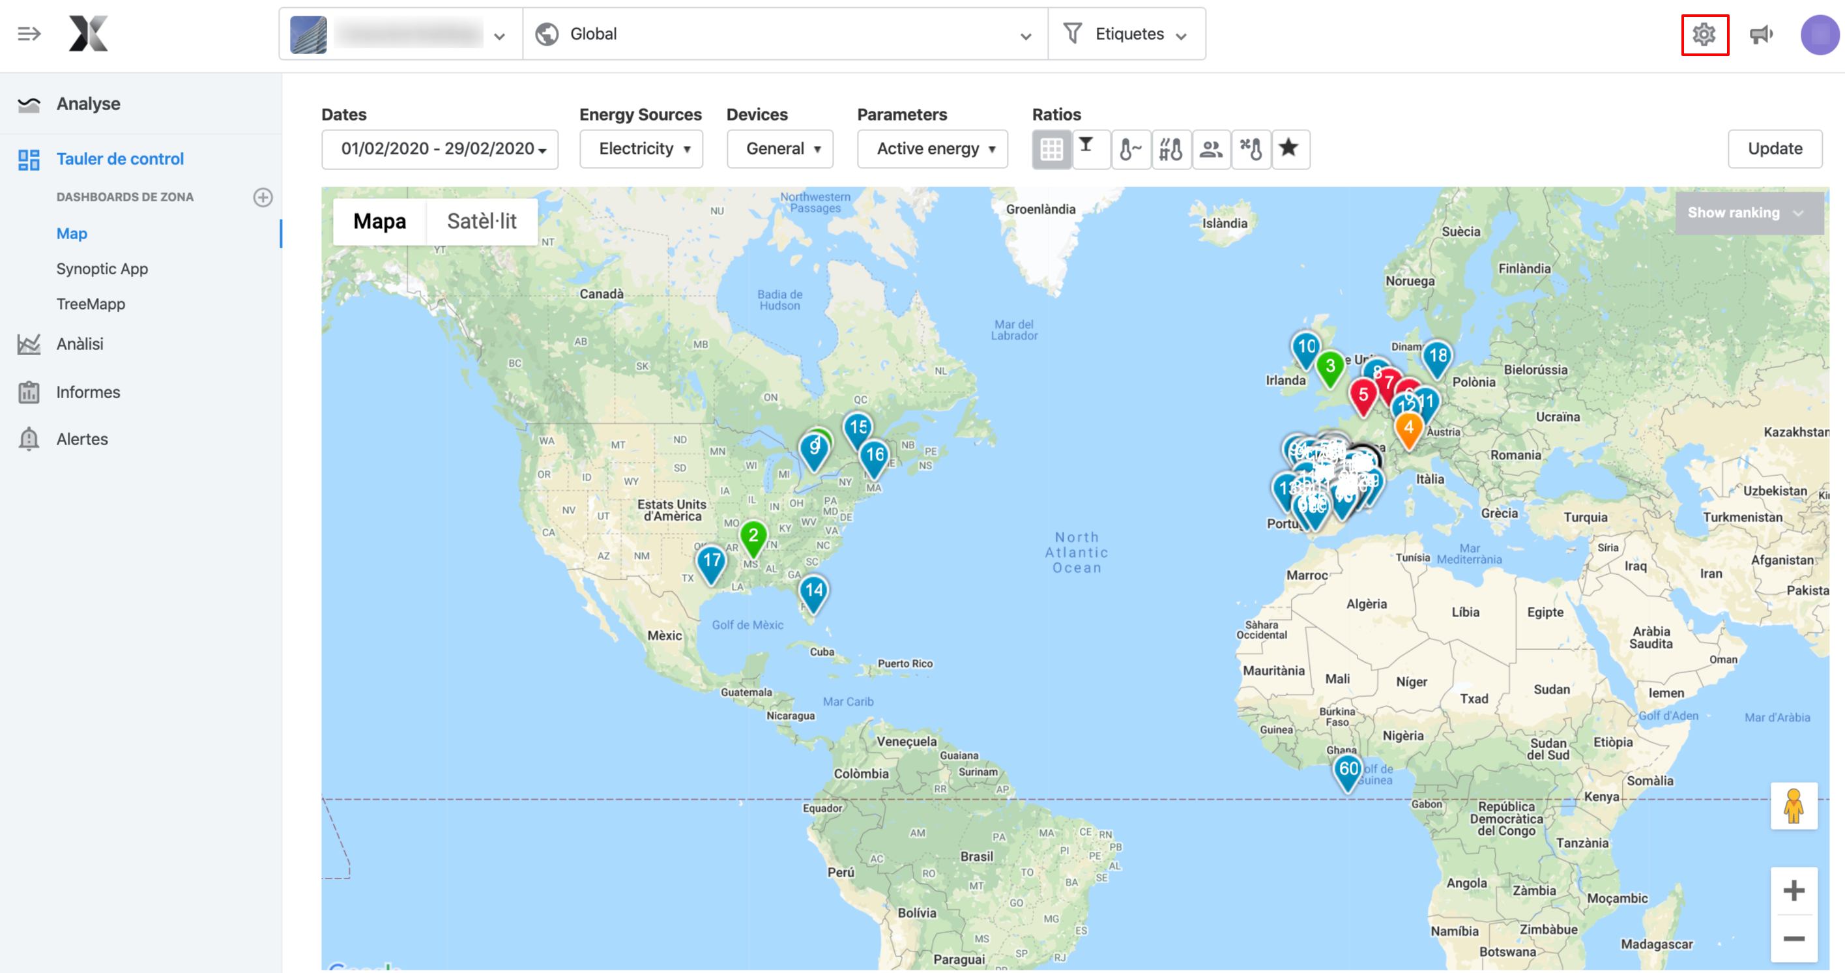The height and width of the screenshot is (973, 1845).
Task: Click green map marker 3 in UK
Action: tap(1330, 370)
